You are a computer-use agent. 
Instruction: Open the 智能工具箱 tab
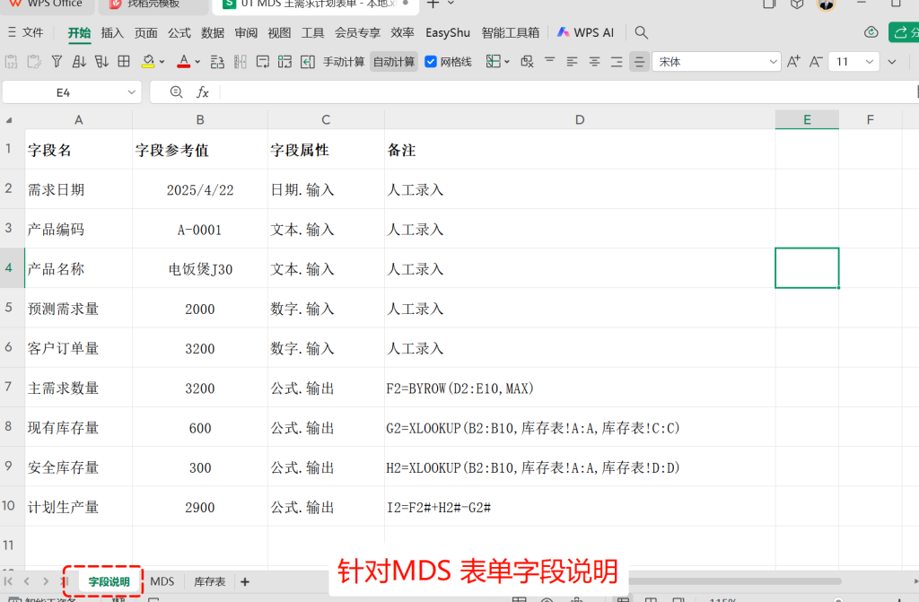(x=510, y=33)
